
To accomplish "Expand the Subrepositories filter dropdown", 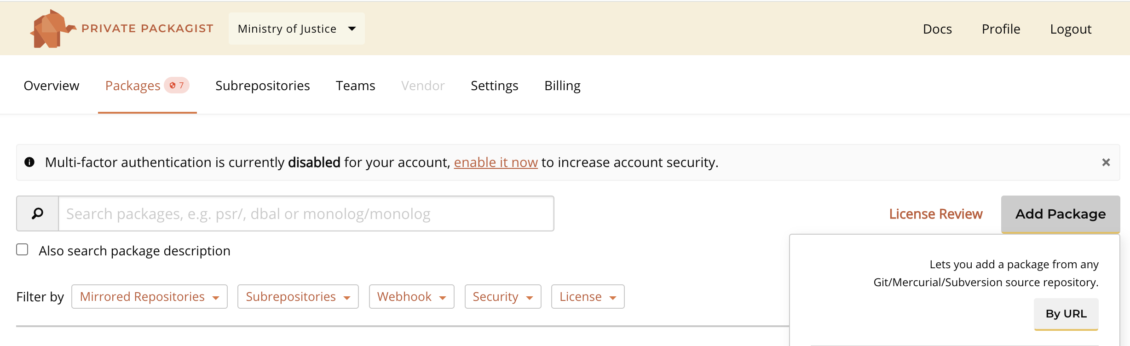I will [298, 297].
